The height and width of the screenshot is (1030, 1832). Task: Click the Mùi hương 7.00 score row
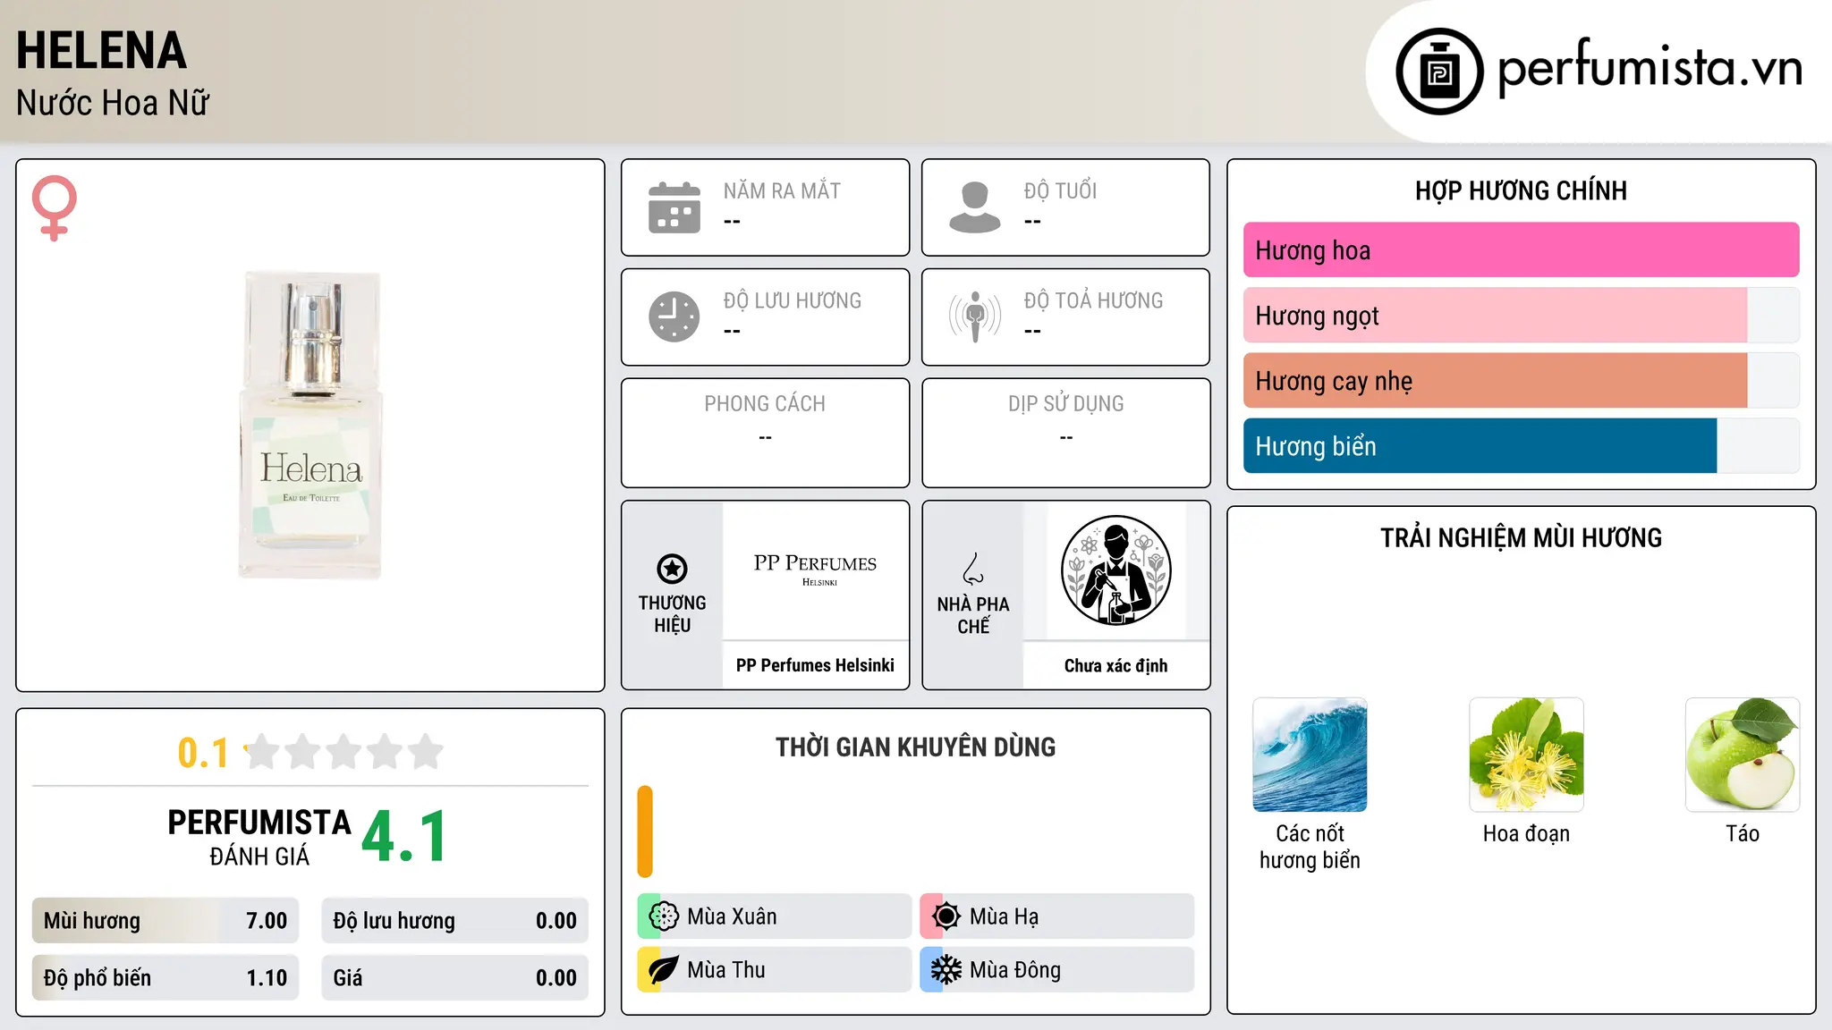[x=165, y=921]
